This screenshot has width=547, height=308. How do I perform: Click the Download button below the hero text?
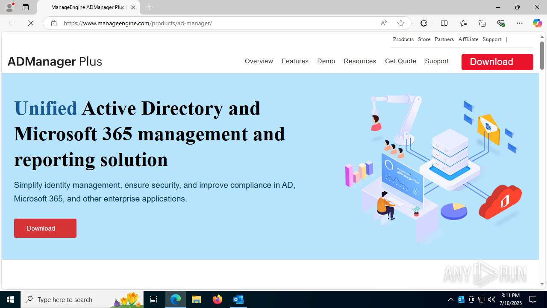click(x=45, y=228)
